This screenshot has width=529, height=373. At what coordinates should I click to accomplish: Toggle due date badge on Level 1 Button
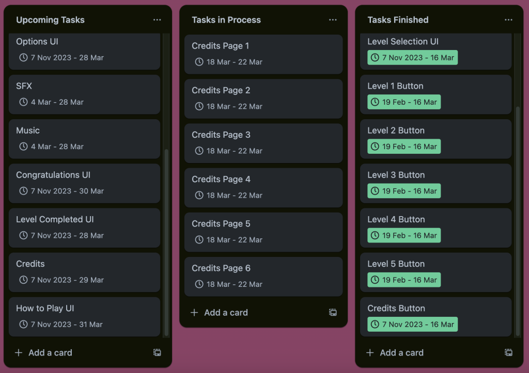[404, 102]
